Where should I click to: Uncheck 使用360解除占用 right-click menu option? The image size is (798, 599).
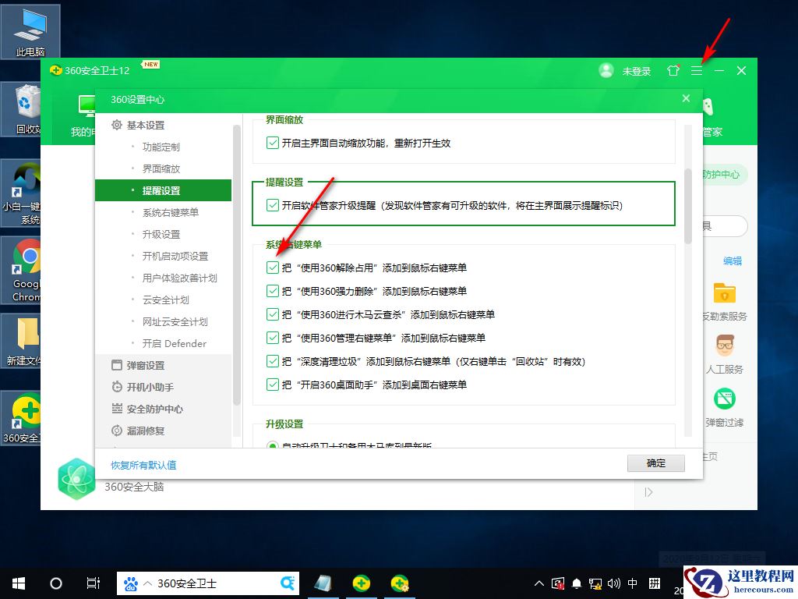coord(272,268)
